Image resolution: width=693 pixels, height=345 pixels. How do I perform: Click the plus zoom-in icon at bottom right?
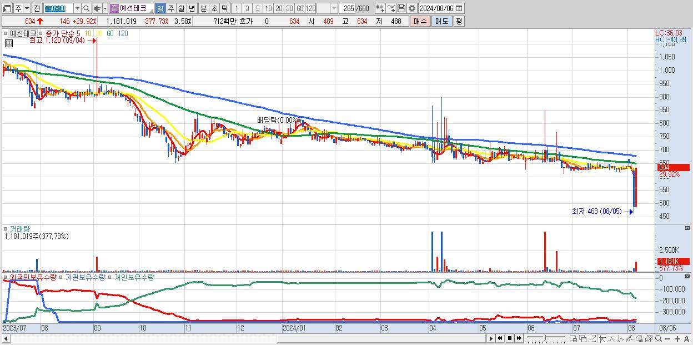[x=677, y=339]
